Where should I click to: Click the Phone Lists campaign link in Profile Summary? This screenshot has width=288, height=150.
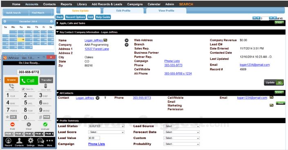click(96, 144)
